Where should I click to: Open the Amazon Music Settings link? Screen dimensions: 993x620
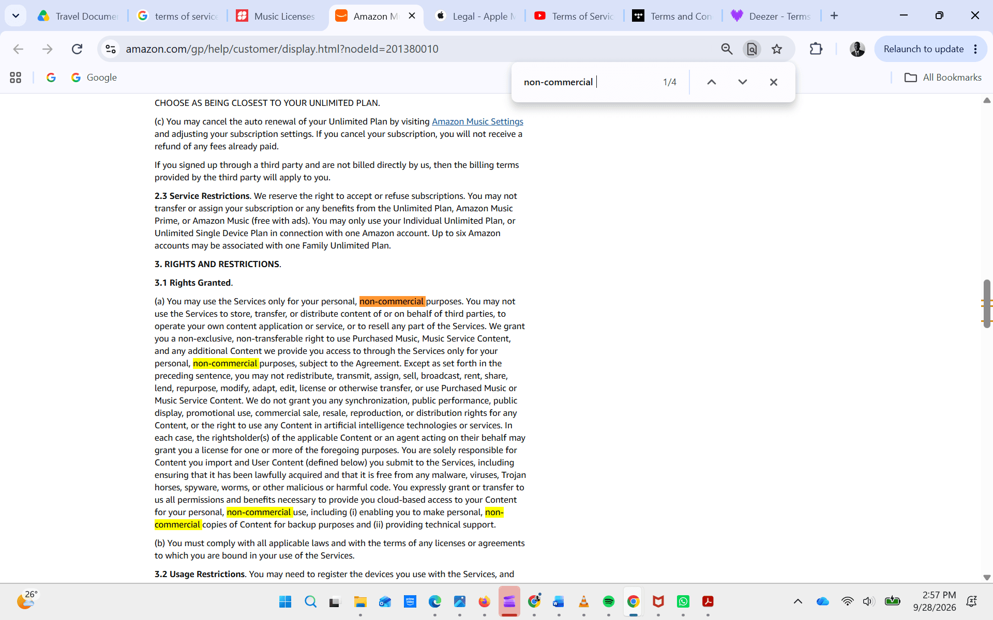pos(477,121)
